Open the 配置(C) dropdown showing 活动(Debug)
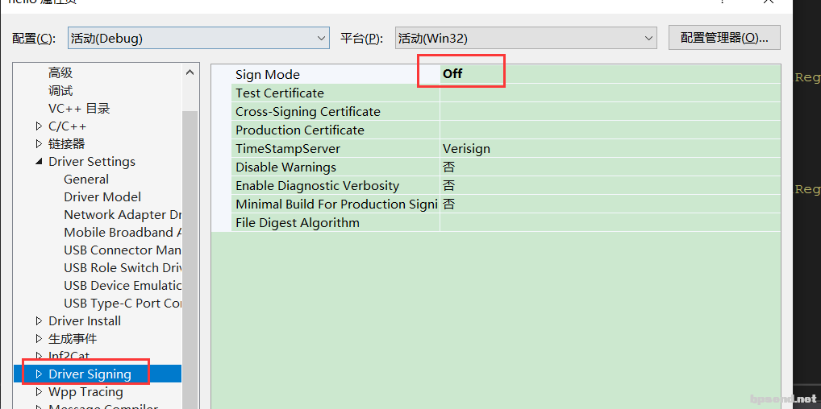The image size is (821, 409). (198, 38)
